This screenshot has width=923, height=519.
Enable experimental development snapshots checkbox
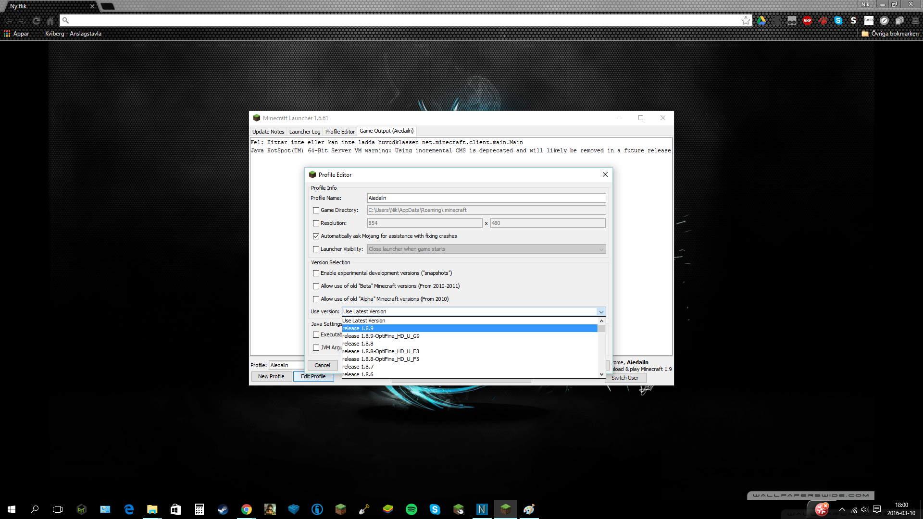tap(316, 273)
